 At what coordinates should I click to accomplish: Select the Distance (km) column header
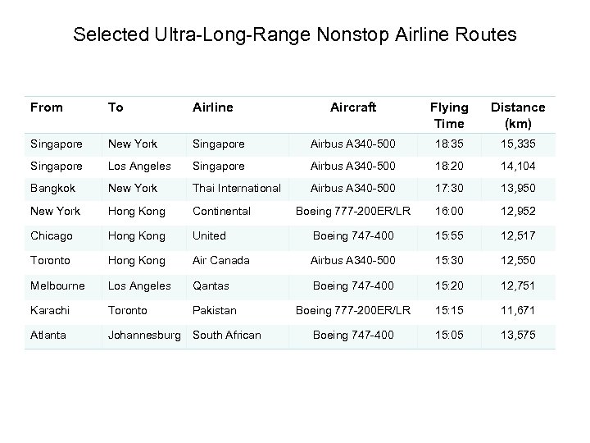517,115
